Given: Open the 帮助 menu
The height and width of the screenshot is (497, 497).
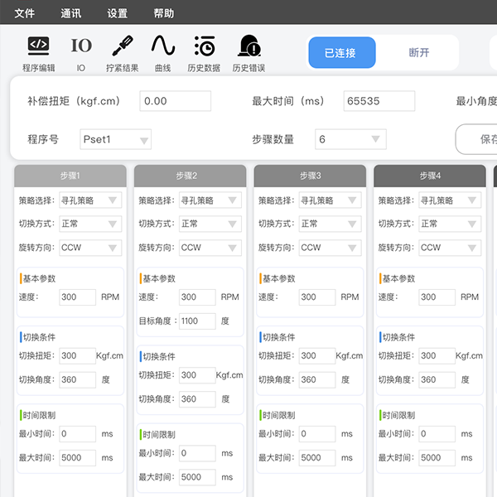Looking at the screenshot, I should pos(163,13).
